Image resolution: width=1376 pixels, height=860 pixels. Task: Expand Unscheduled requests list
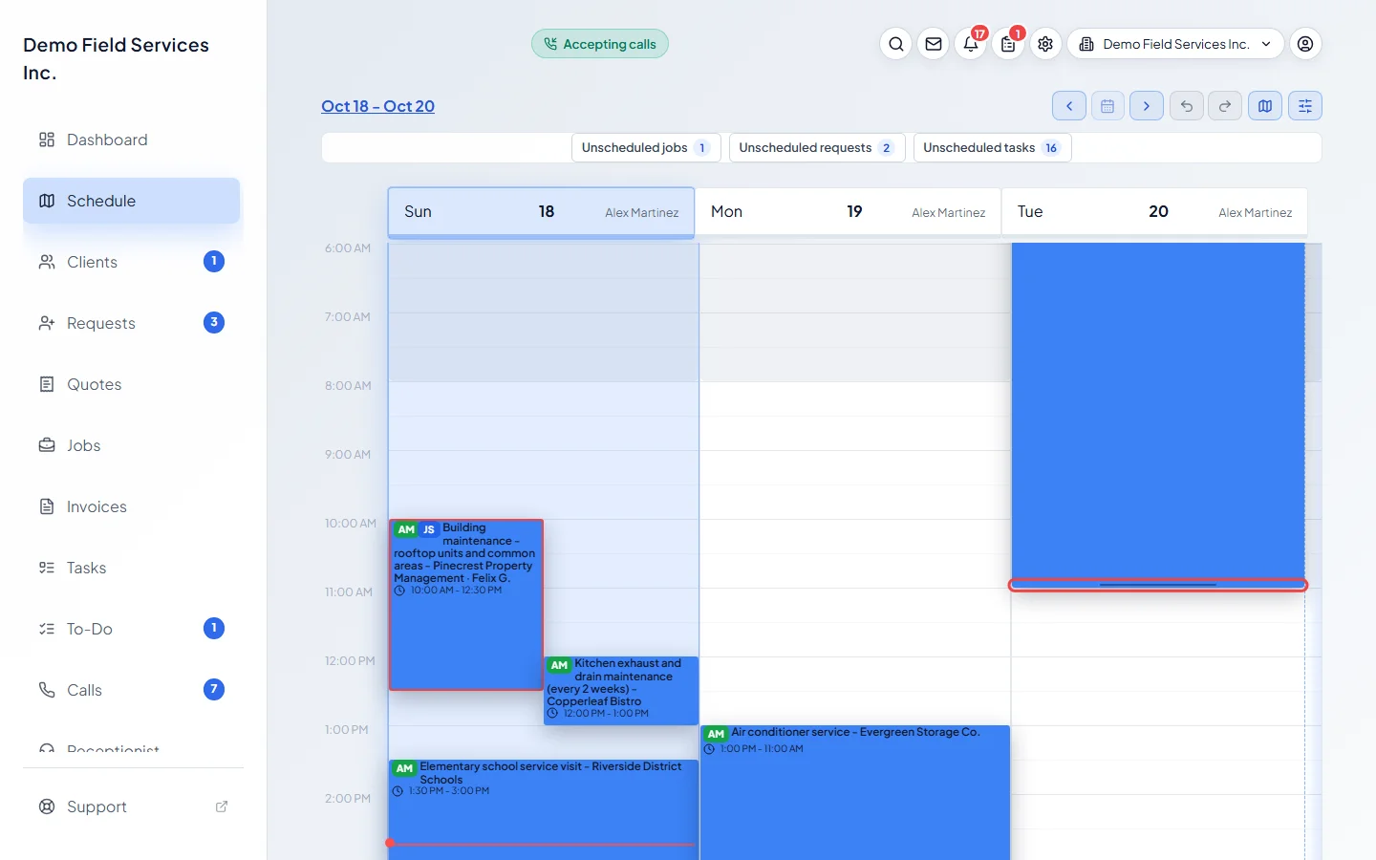[817, 148]
